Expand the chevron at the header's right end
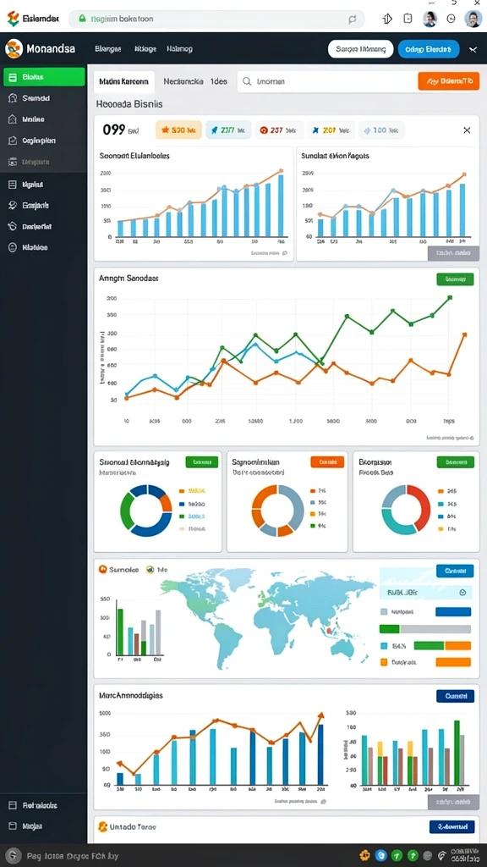Screen dimensions: 487x867 point(473,49)
